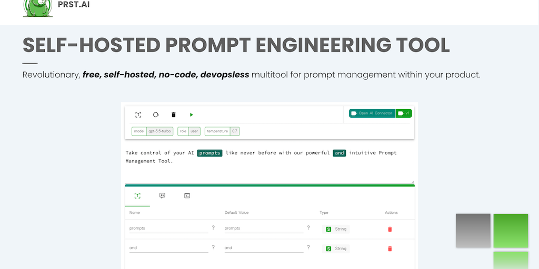Screen dimensions: 539x269
Task: Switch to the variables tab
Action: [137, 196]
